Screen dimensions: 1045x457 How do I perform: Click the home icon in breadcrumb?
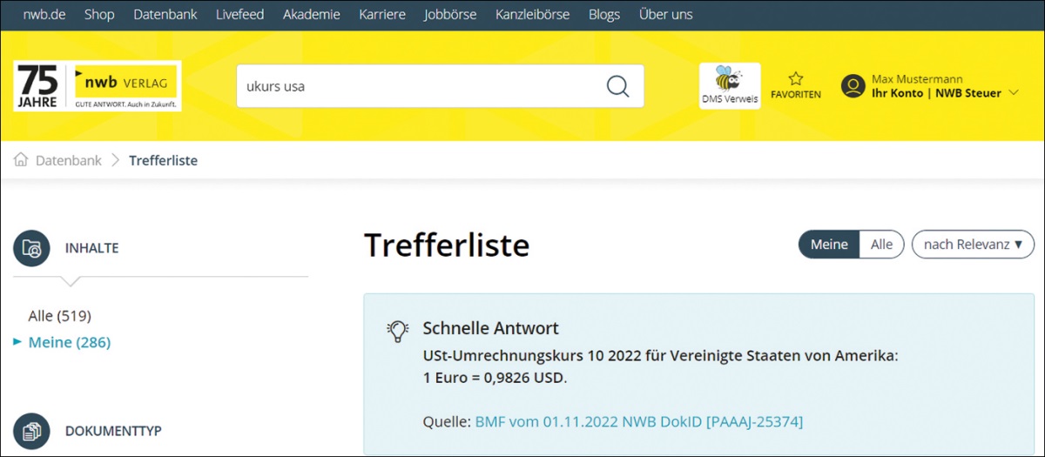pyautogui.click(x=21, y=160)
